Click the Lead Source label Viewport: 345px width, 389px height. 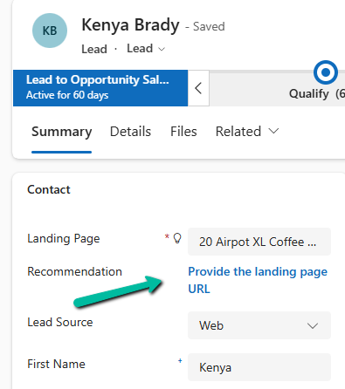(x=60, y=322)
